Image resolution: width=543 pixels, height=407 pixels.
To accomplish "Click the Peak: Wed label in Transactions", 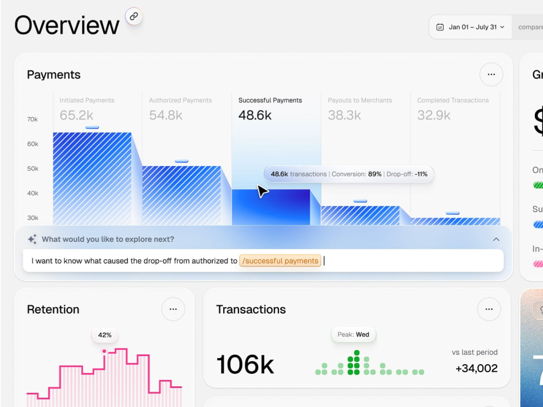I will pyautogui.click(x=353, y=335).
